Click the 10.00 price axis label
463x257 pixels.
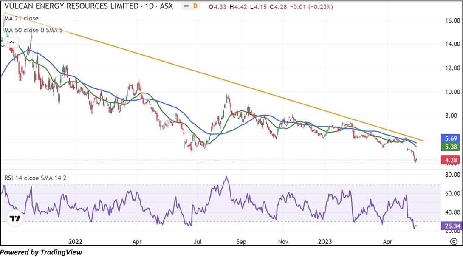[453, 92]
